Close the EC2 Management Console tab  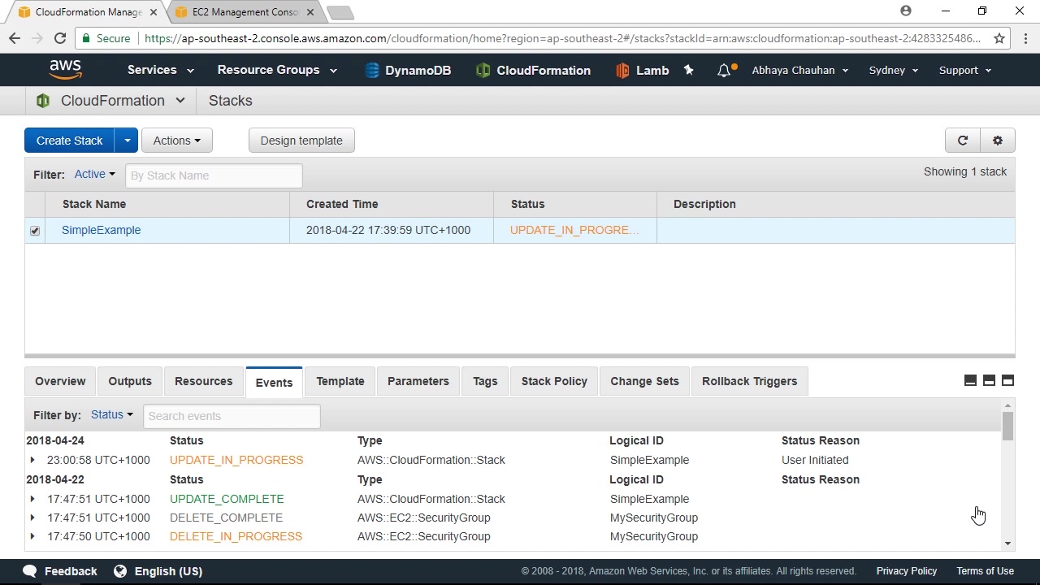click(x=310, y=12)
